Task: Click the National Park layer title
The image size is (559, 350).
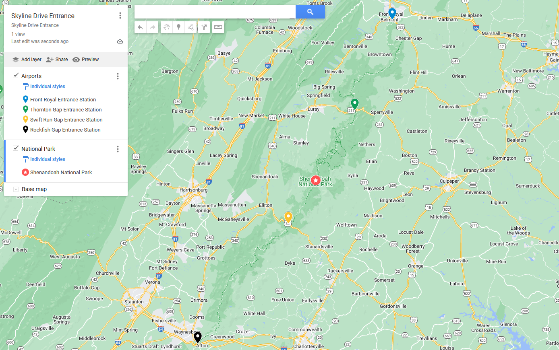Action: point(38,149)
